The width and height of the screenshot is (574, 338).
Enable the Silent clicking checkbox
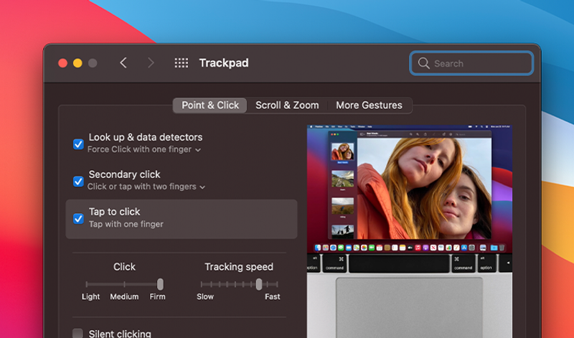77,333
